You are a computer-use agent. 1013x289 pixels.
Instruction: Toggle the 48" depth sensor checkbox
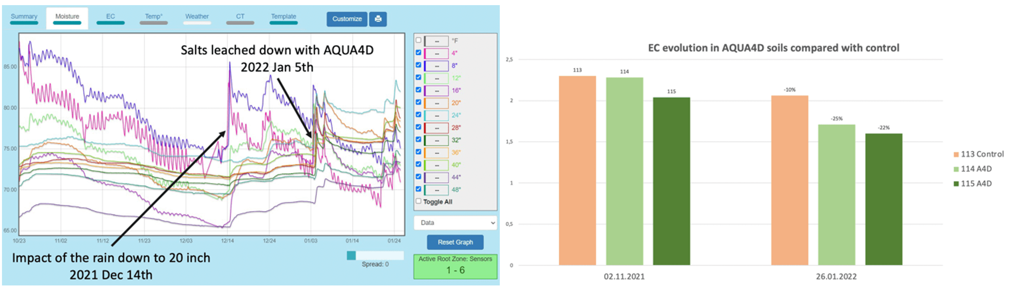pyautogui.click(x=418, y=189)
